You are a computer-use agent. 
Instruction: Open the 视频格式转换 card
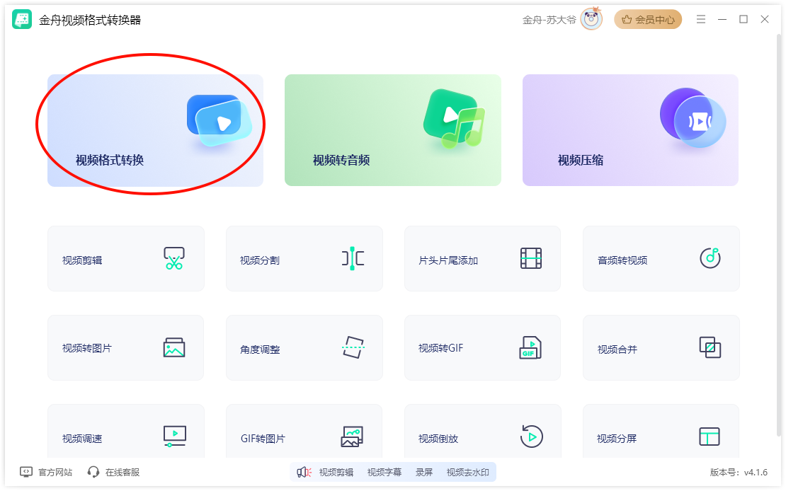coord(155,130)
